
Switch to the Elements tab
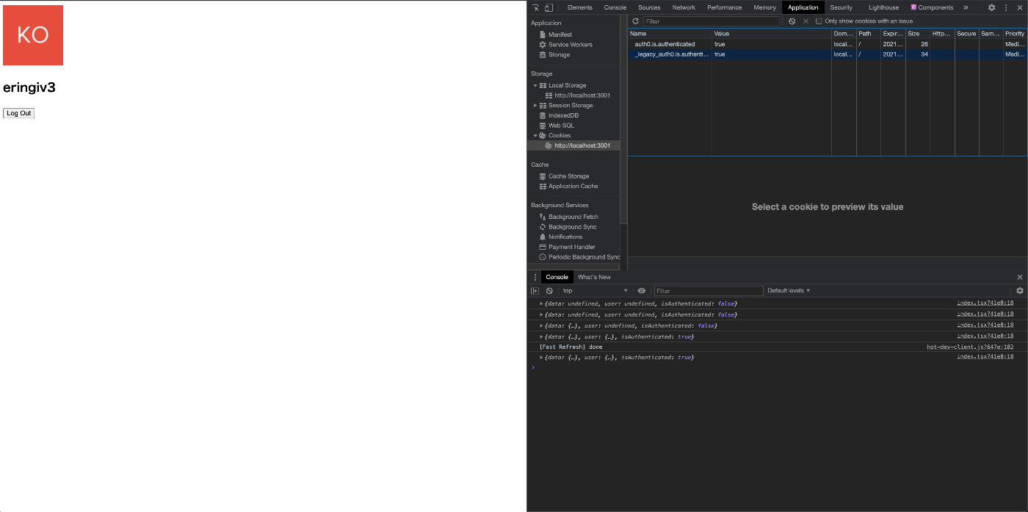pos(580,7)
